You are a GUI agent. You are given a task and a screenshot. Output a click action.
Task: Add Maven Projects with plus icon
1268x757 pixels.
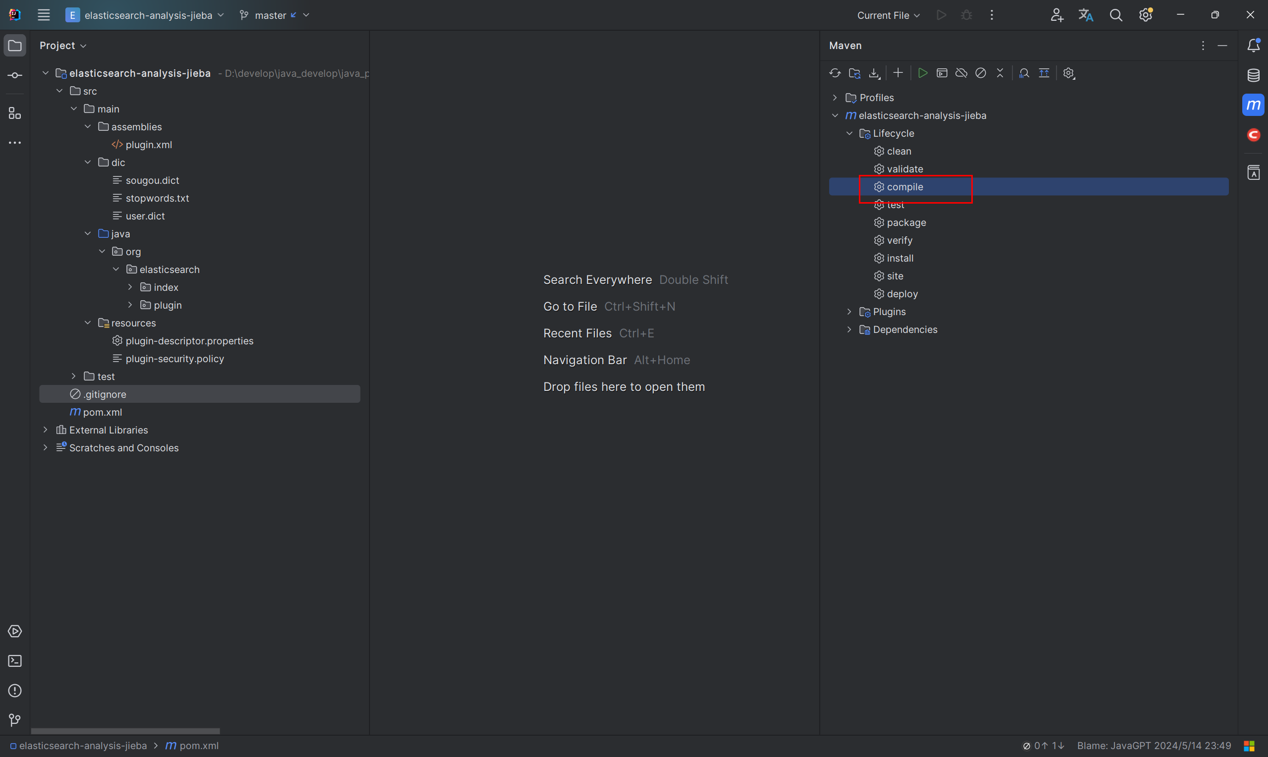(x=898, y=73)
